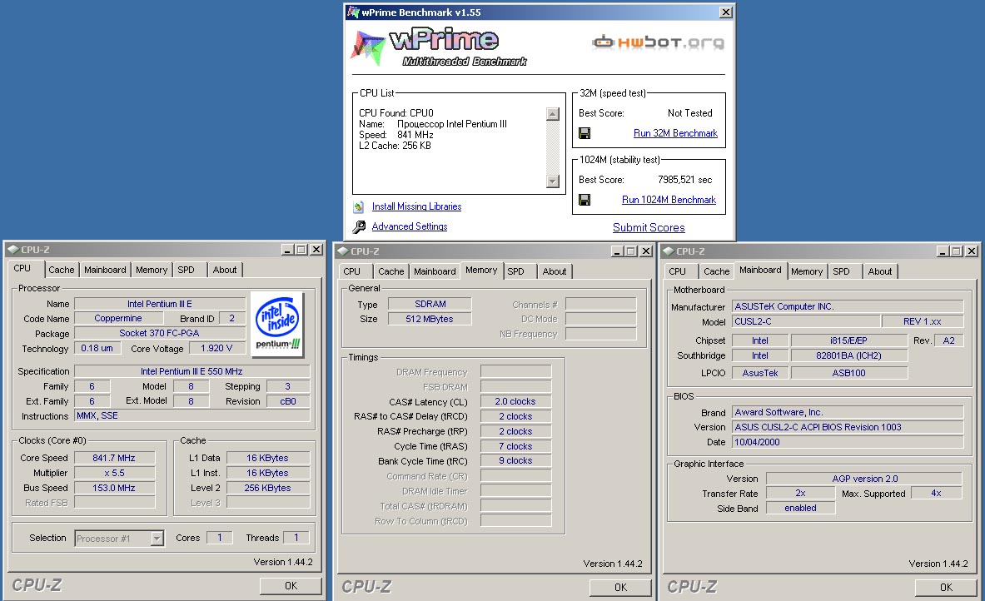Click the middle CPU-Z window title icon
This screenshot has width=985, height=601.
[x=342, y=251]
